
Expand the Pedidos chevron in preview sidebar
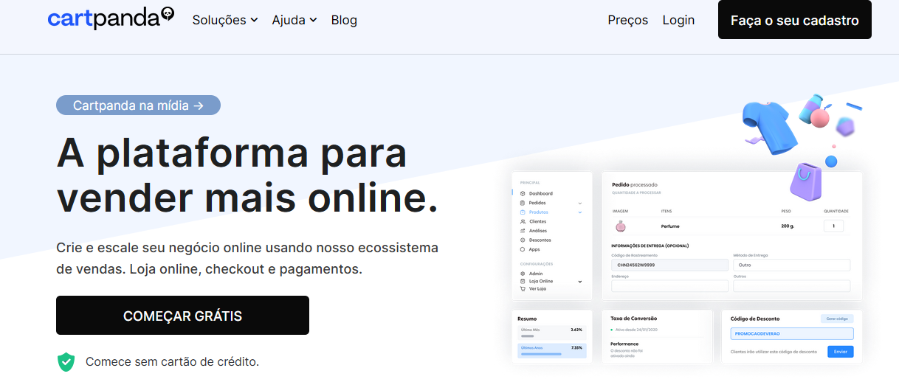click(x=580, y=203)
